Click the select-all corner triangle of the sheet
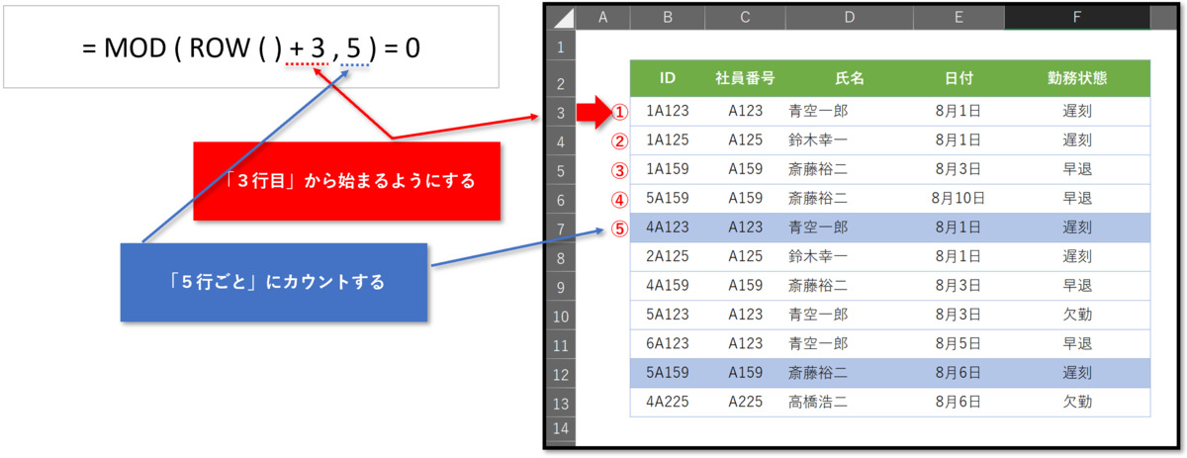 [x=560, y=18]
